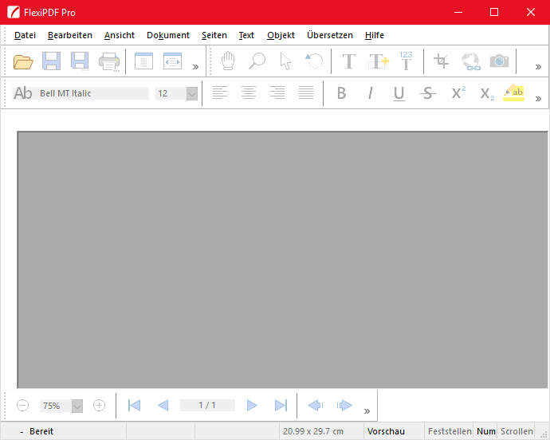Viewport: 550px width, 440px height.
Task: Toggle Bold formatting
Action: coord(341,93)
